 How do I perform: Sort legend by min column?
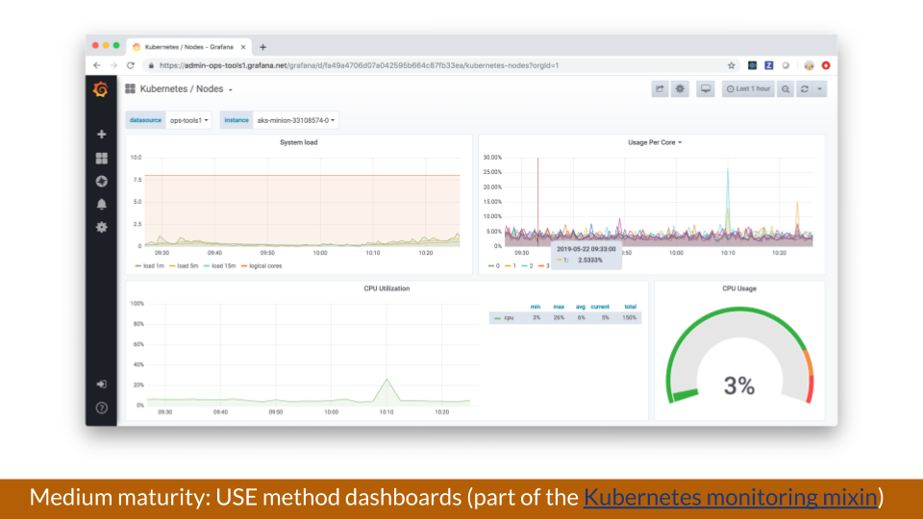click(x=536, y=307)
